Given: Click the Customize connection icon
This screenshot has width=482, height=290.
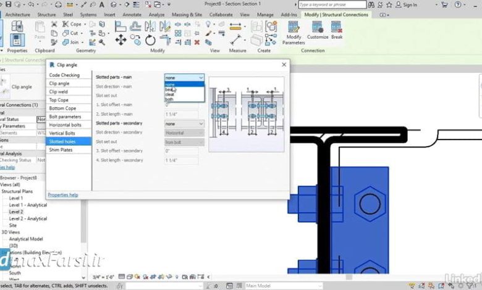Looking at the screenshot, I should point(318,30).
